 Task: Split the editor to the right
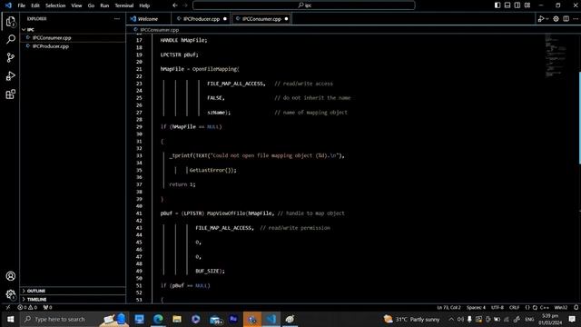tap(566, 18)
